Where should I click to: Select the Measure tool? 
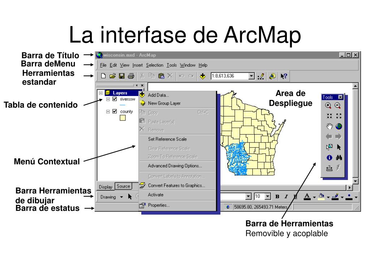tap(329, 168)
